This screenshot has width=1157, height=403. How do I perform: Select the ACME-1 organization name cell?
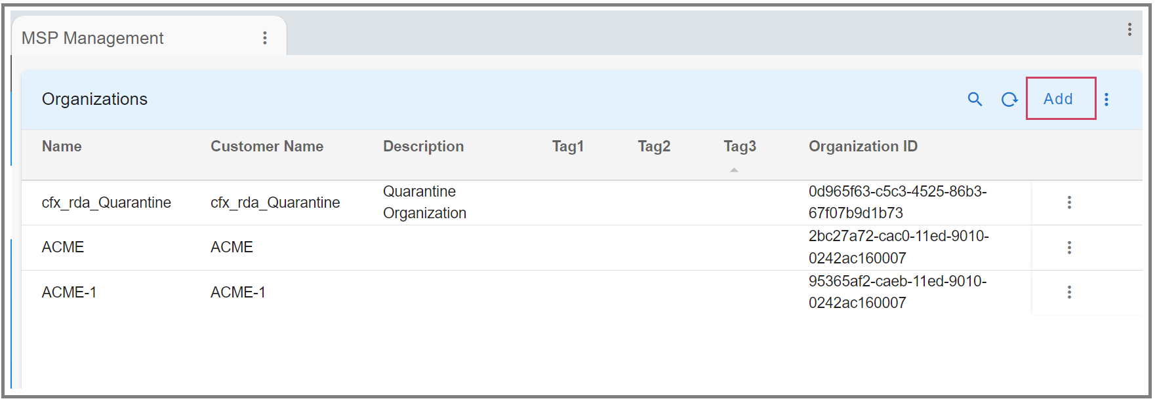(69, 292)
